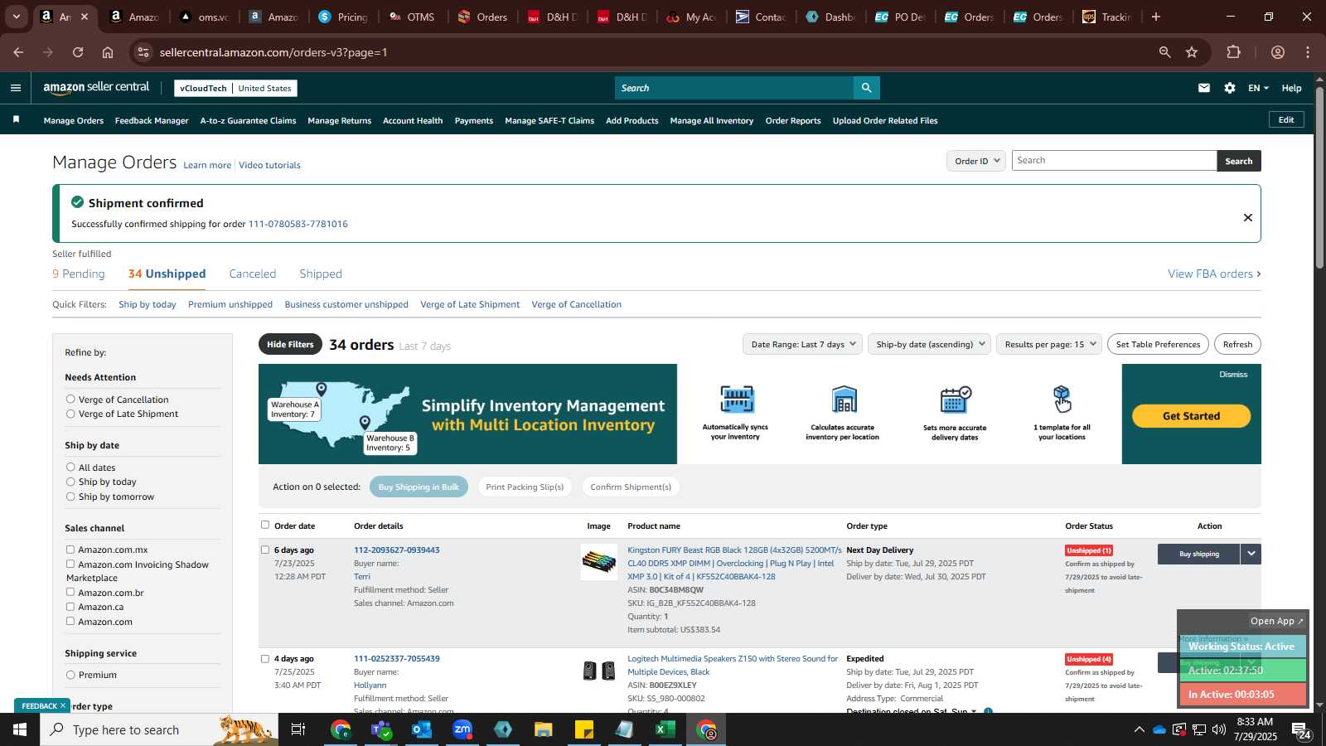The width and height of the screenshot is (1326, 746).
Task: Click the page vertical scrollbar
Action: click(x=1319, y=176)
